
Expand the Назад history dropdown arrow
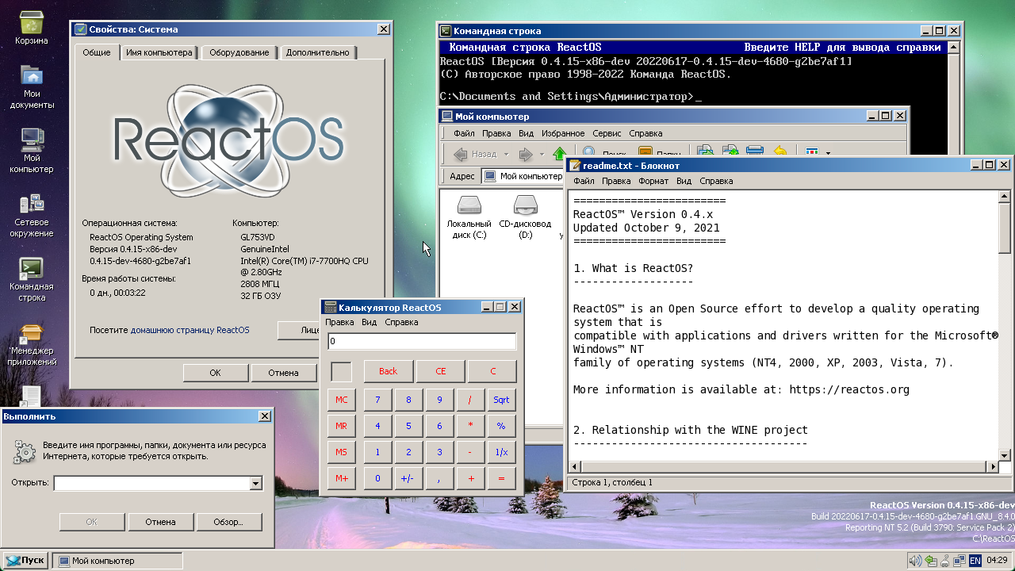tap(507, 154)
